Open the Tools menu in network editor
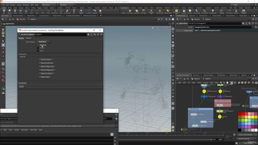The width and height of the screenshot is (258, 145). [x=199, y=83]
